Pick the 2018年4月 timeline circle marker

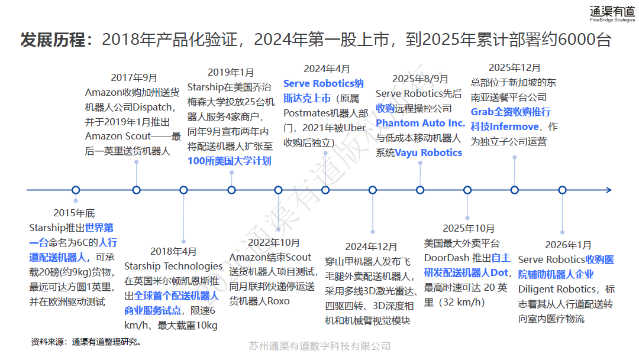[x=184, y=190]
